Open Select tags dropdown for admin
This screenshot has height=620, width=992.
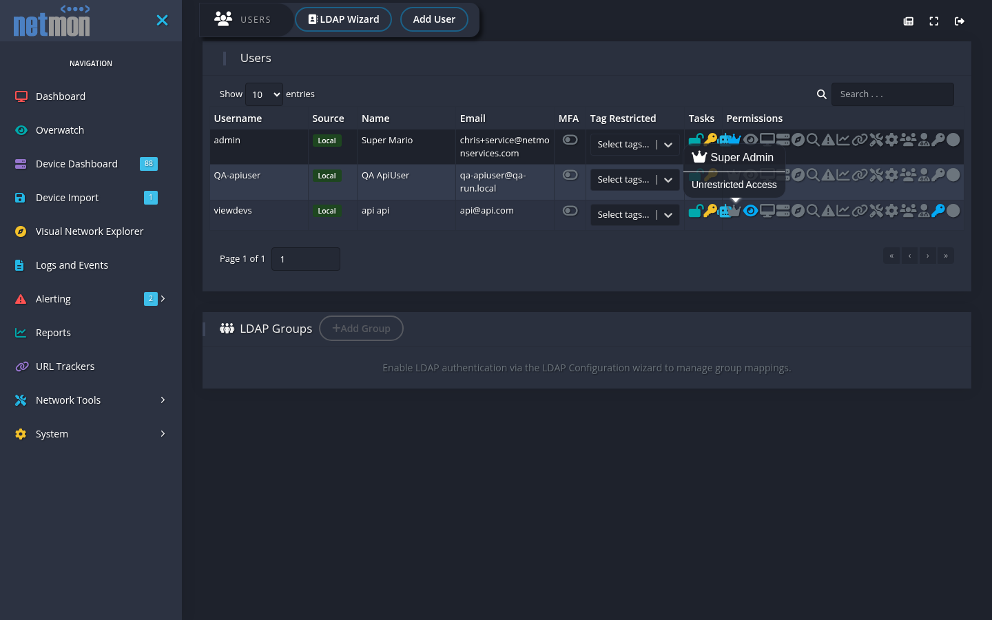pyautogui.click(x=634, y=145)
